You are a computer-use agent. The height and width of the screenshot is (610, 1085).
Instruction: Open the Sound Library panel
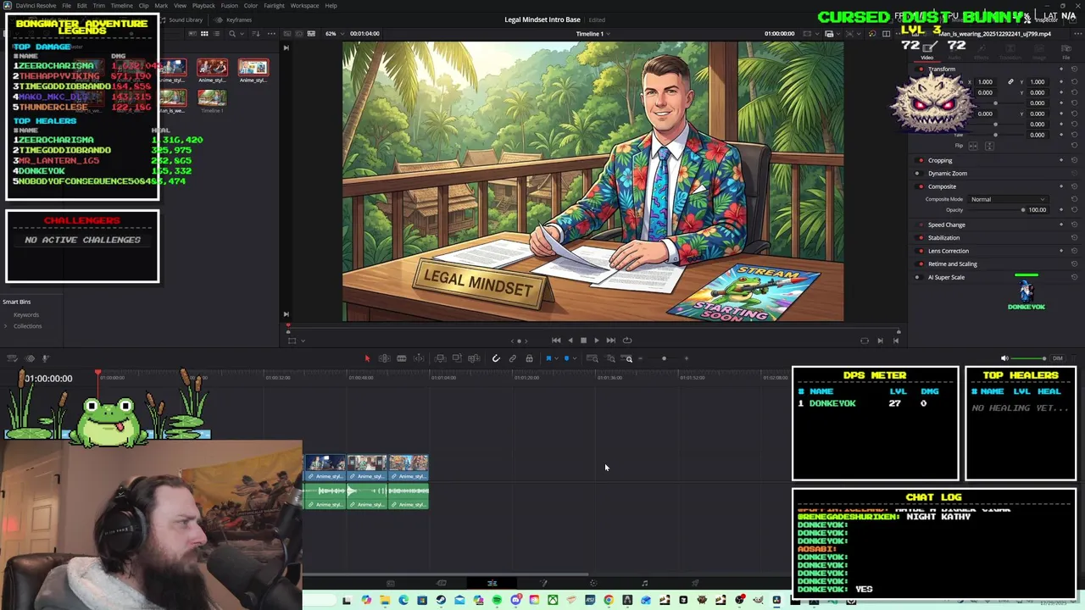coord(181,19)
